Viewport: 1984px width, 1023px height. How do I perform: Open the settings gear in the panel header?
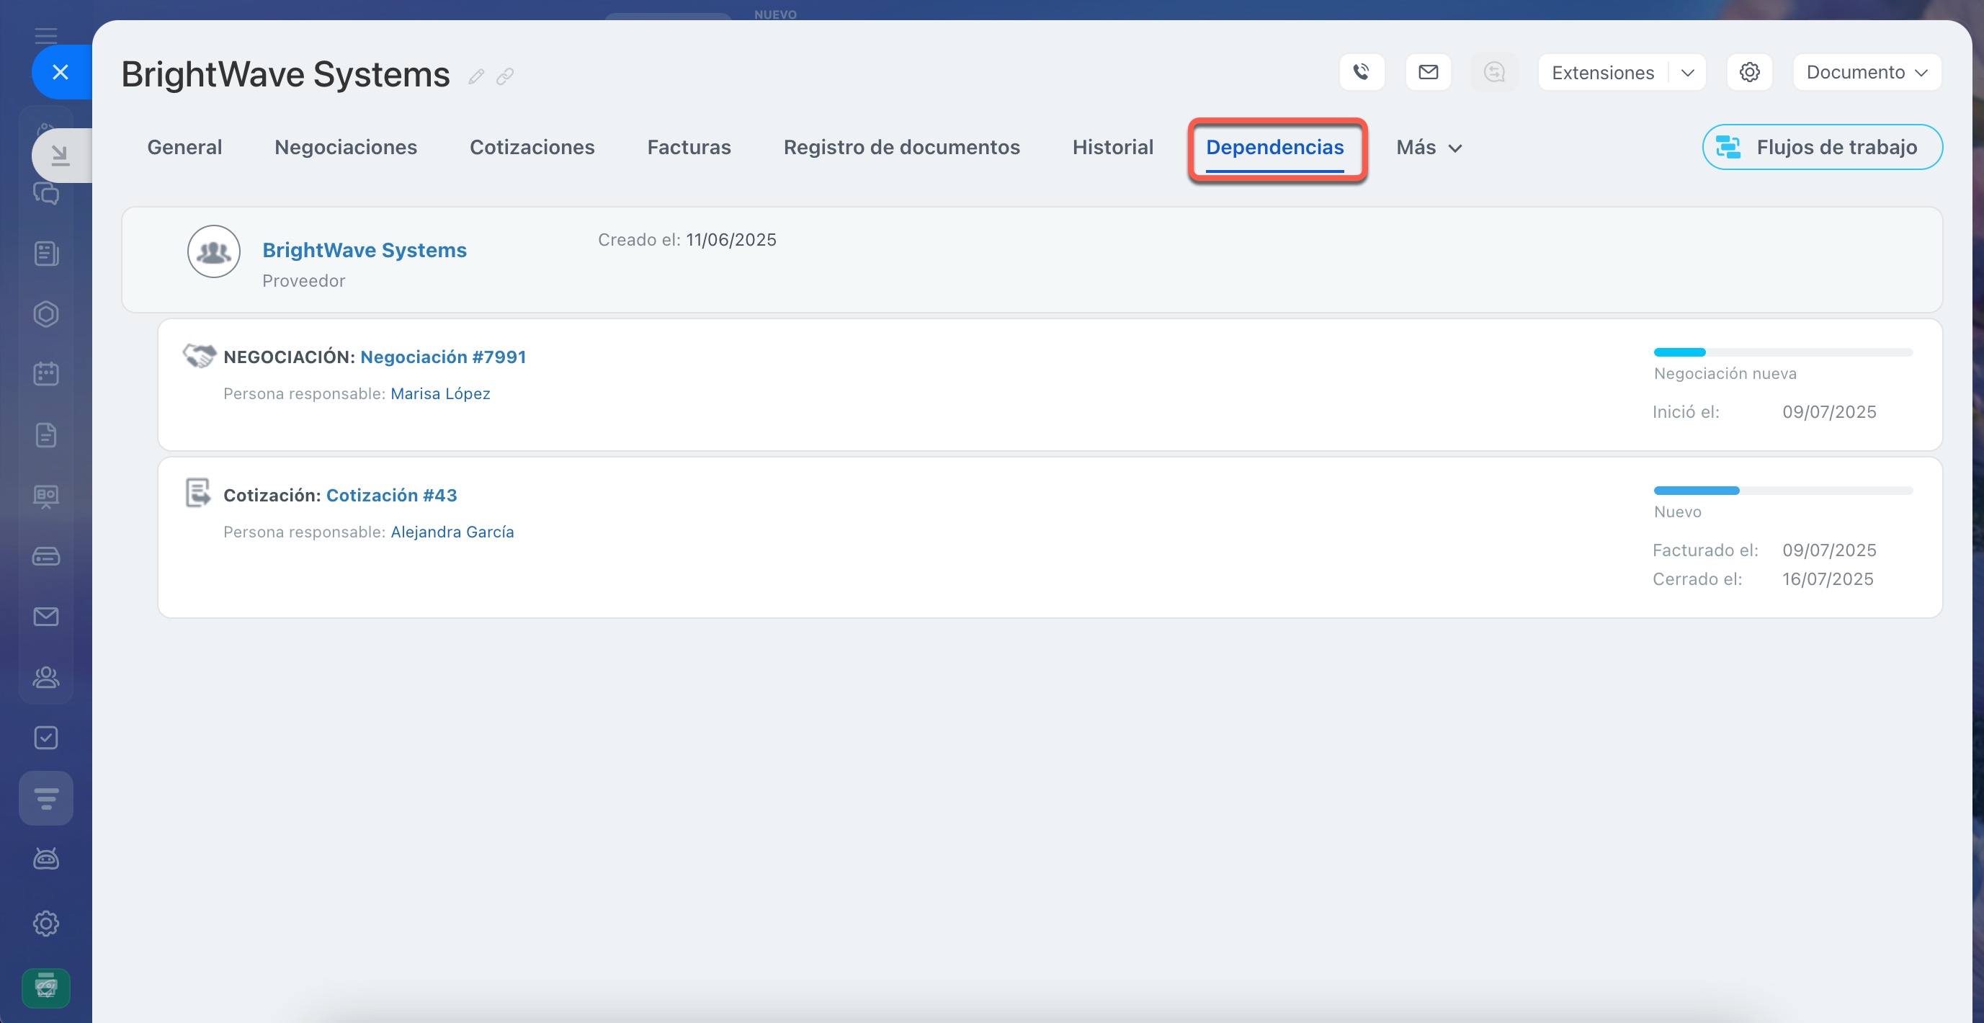pyautogui.click(x=1749, y=73)
